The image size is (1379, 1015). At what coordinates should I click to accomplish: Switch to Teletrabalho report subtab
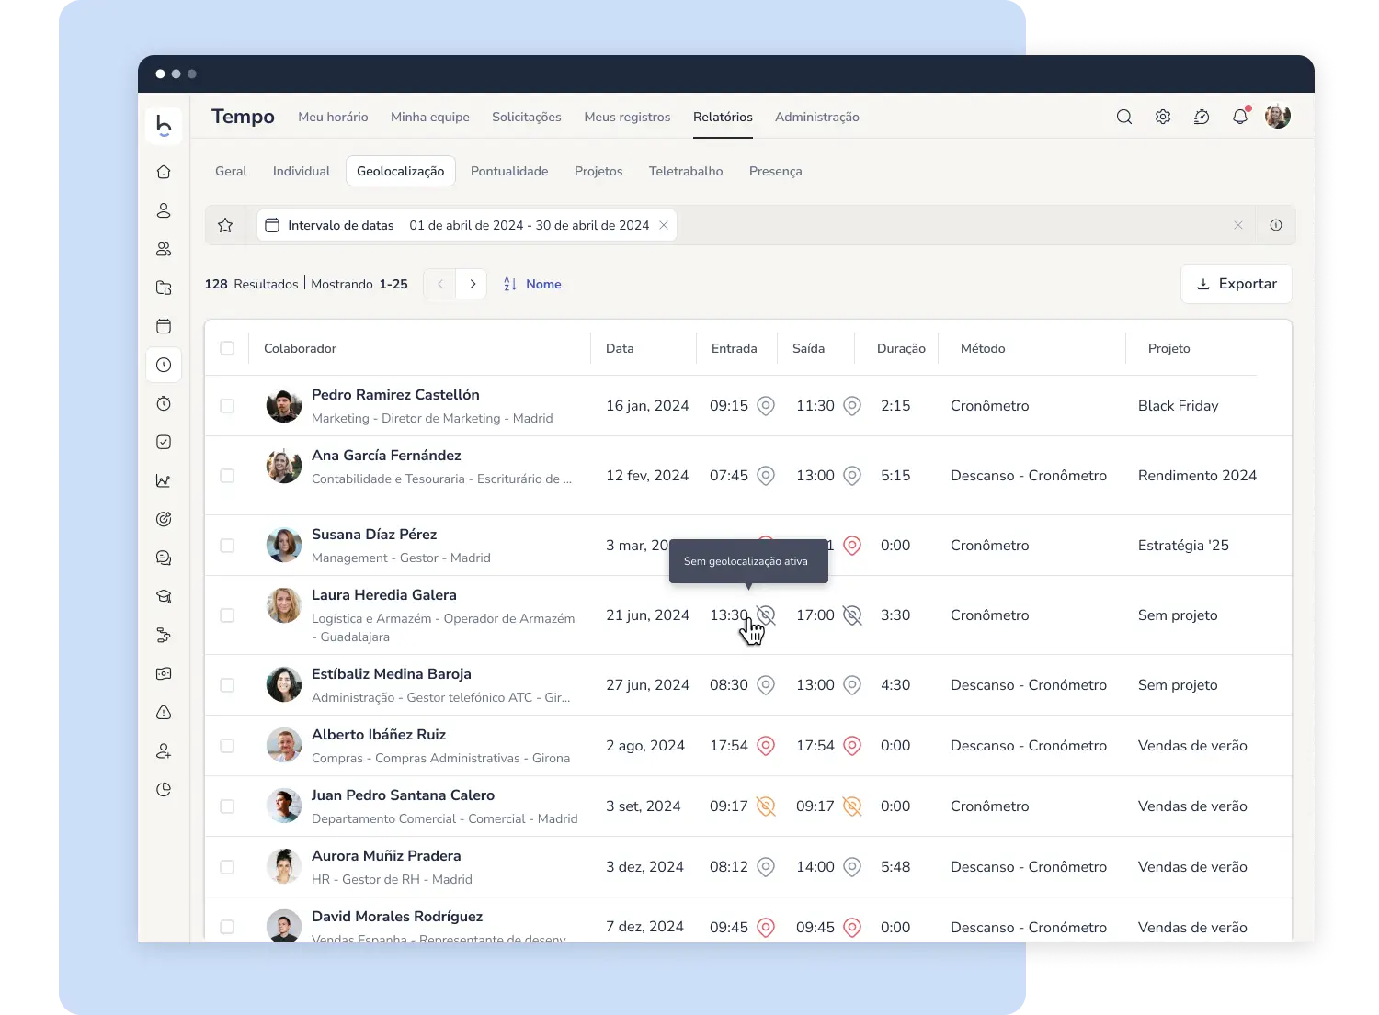click(686, 171)
